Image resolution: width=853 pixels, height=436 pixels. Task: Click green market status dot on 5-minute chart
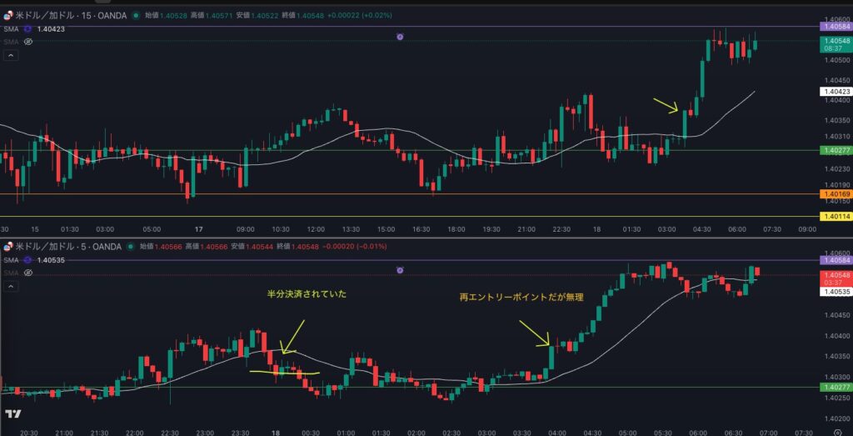coord(129,247)
